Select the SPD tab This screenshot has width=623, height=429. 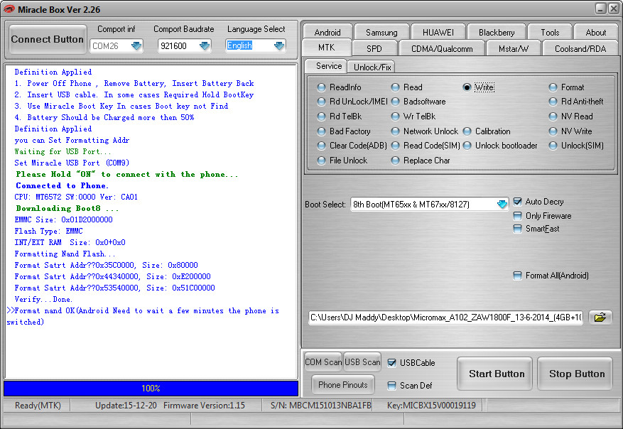point(374,48)
